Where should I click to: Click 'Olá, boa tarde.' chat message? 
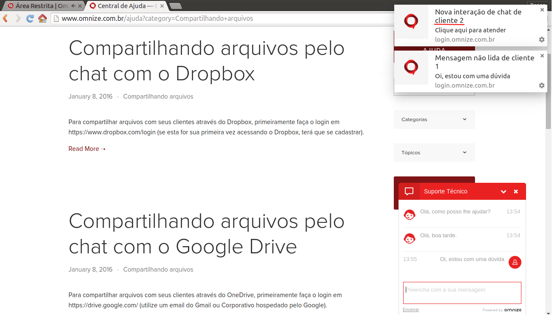click(x=438, y=235)
